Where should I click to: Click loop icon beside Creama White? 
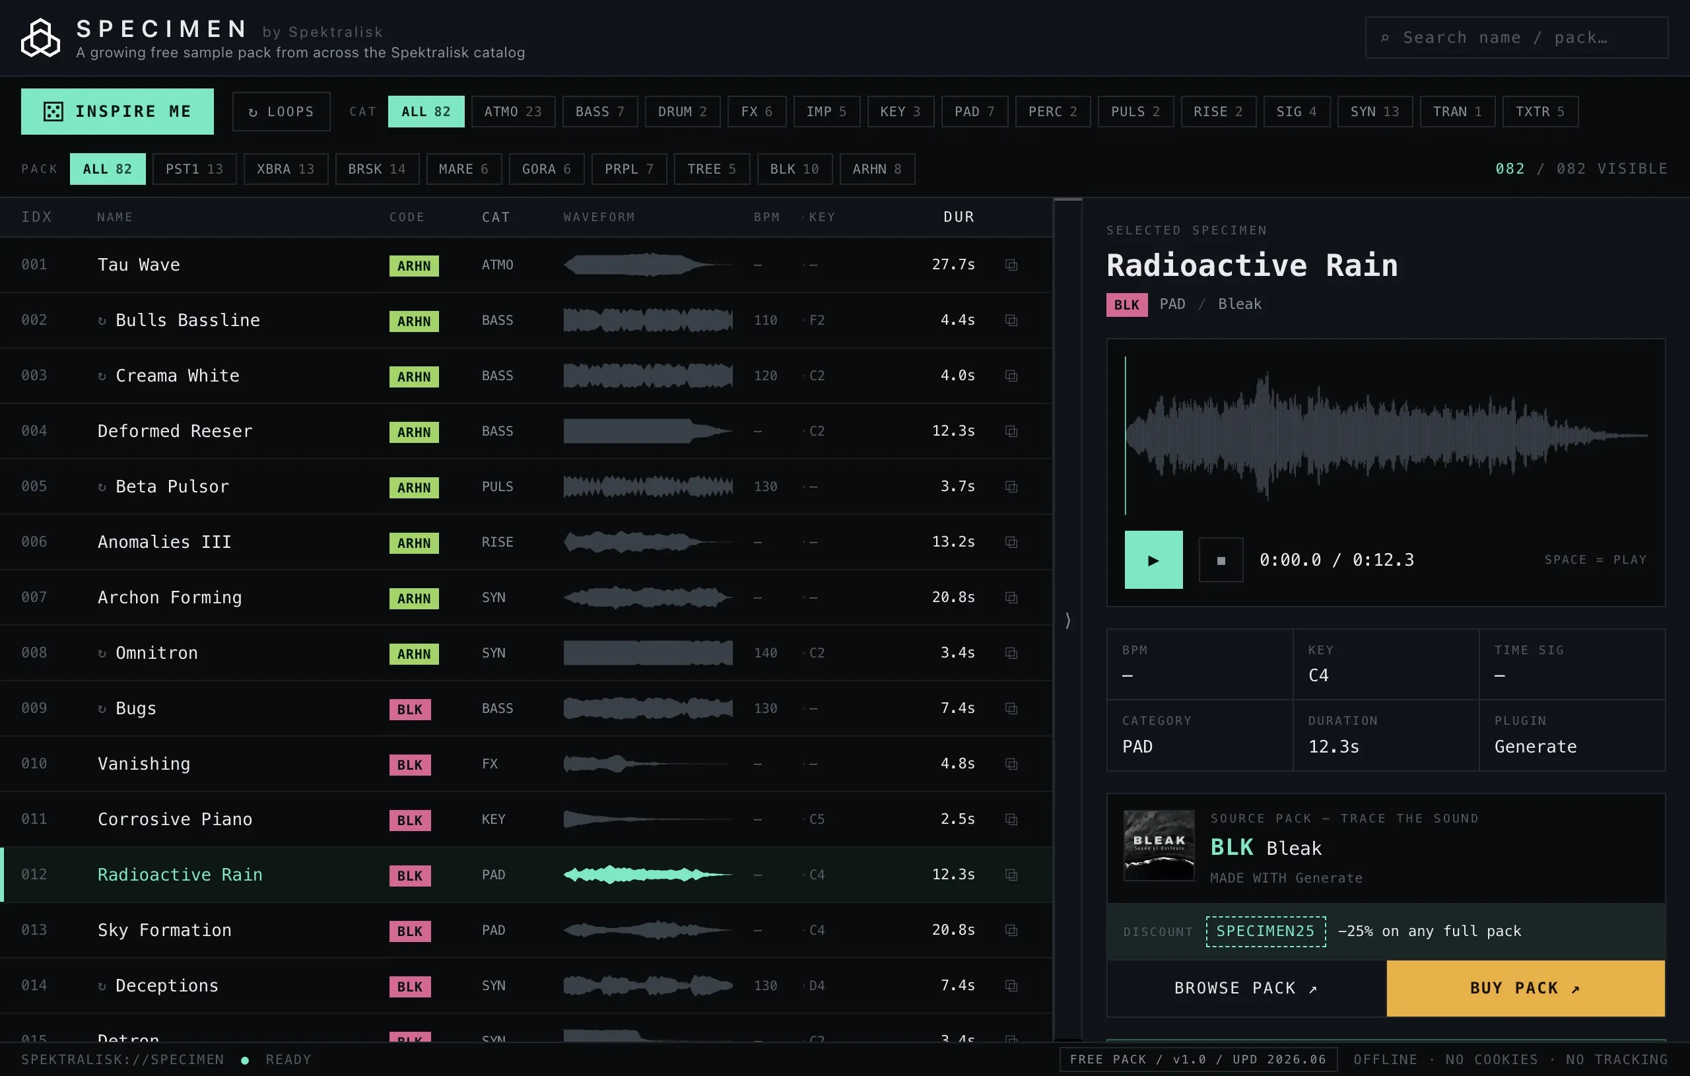tap(102, 376)
